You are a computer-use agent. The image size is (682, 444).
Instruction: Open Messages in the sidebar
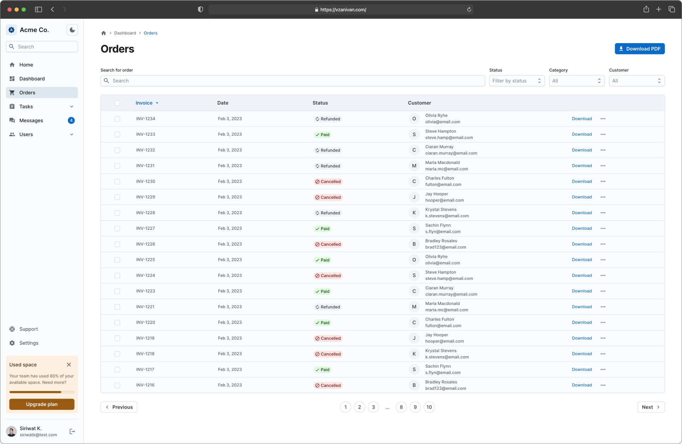(x=42, y=121)
